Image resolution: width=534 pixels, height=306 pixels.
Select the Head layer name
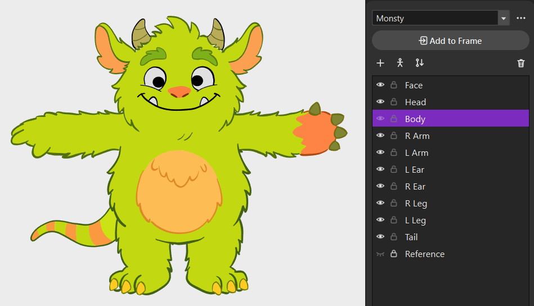point(415,102)
